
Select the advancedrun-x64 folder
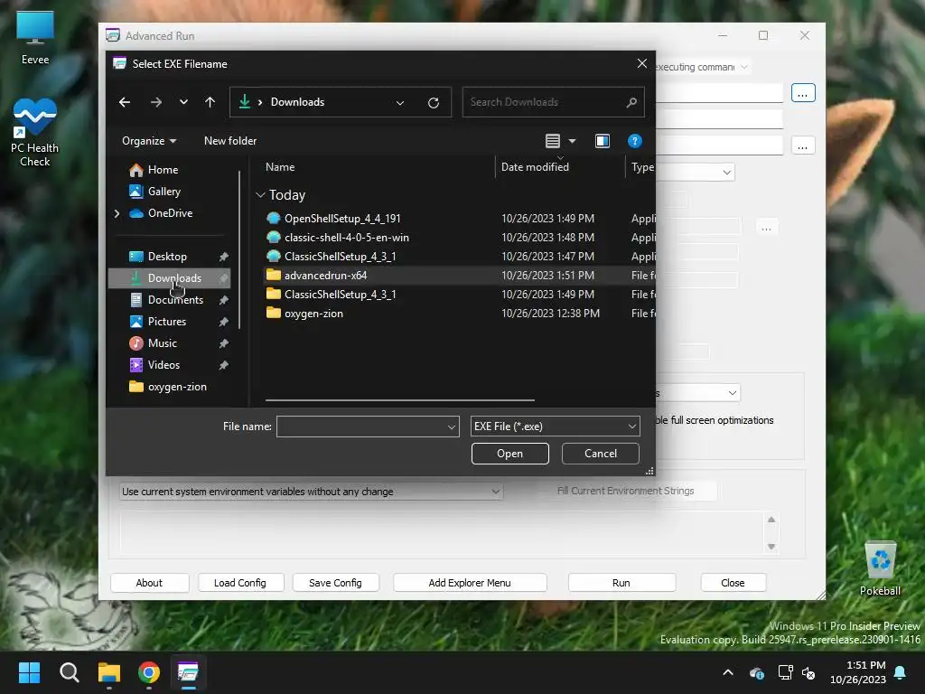[325, 275]
